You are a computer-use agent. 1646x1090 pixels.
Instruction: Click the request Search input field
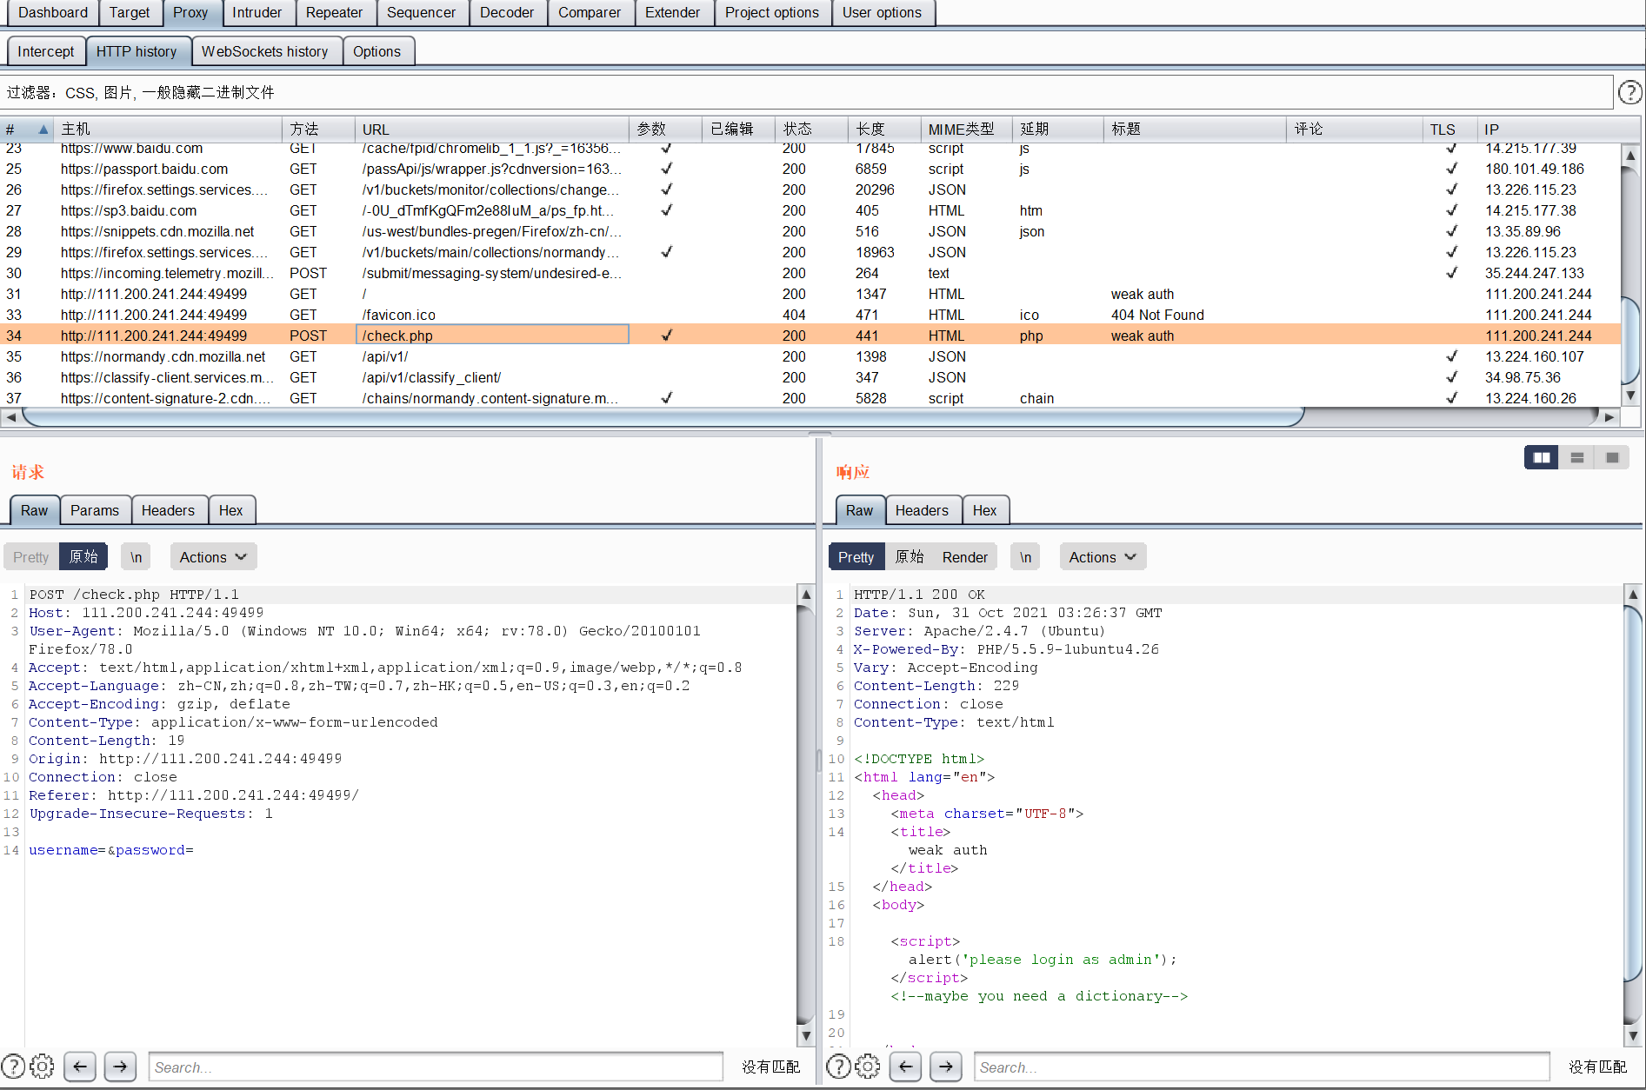click(x=436, y=1067)
